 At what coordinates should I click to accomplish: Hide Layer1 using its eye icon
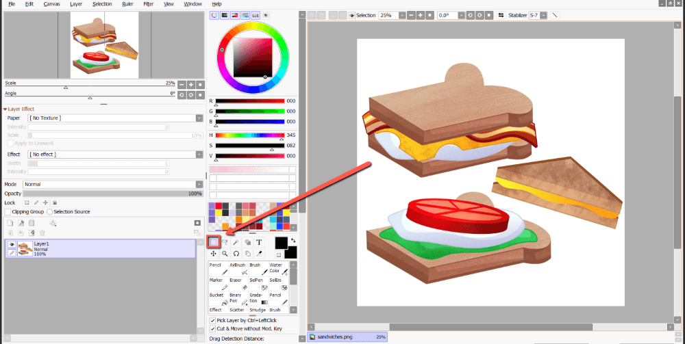(12, 243)
